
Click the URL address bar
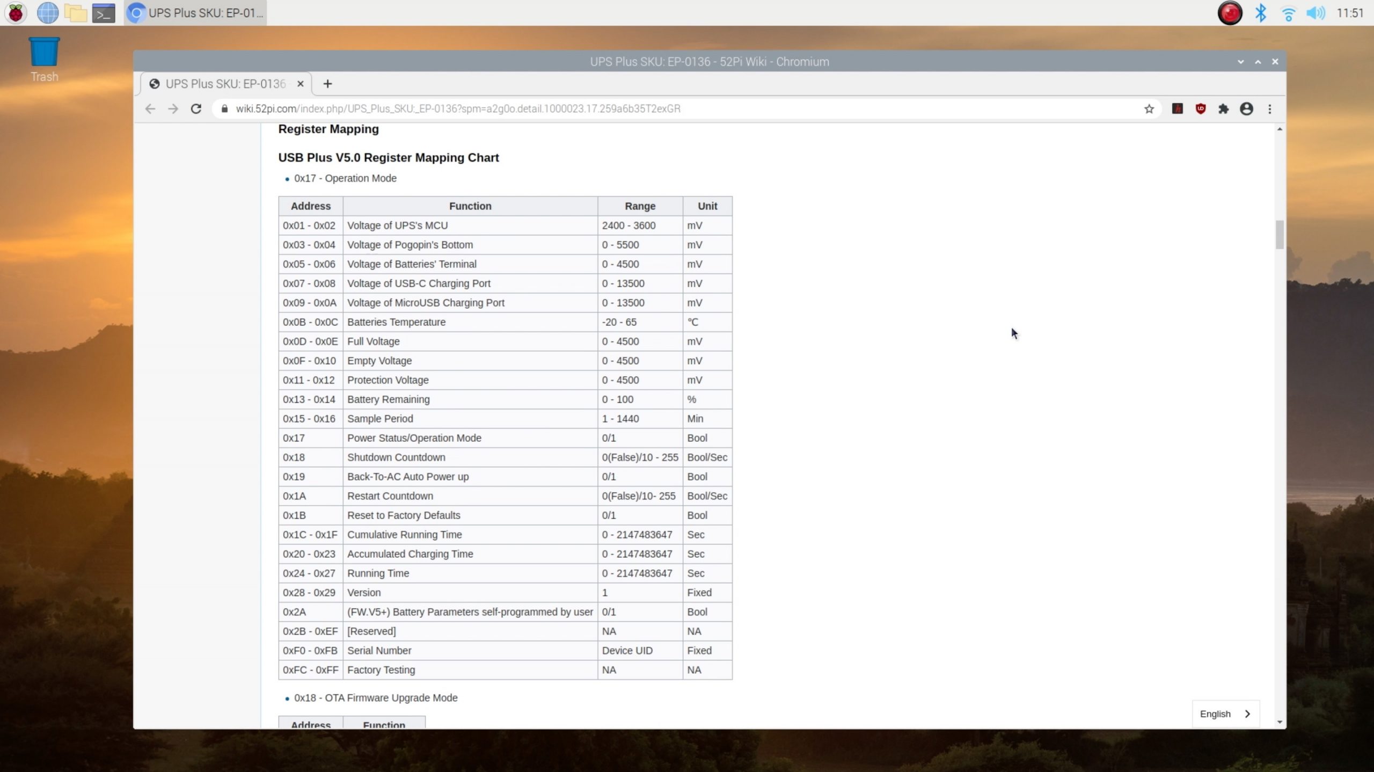point(644,109)
